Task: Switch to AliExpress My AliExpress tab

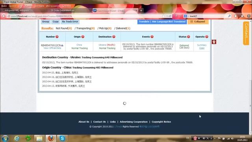Action: tap(23, 11)
